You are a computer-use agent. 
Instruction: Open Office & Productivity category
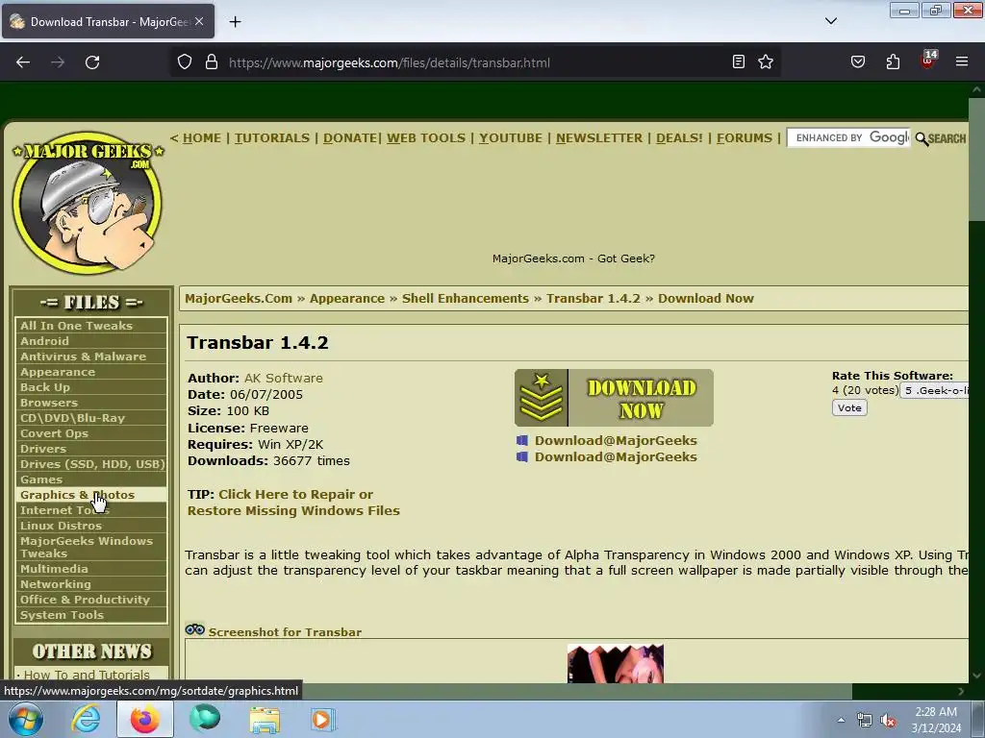pos(91,600)
